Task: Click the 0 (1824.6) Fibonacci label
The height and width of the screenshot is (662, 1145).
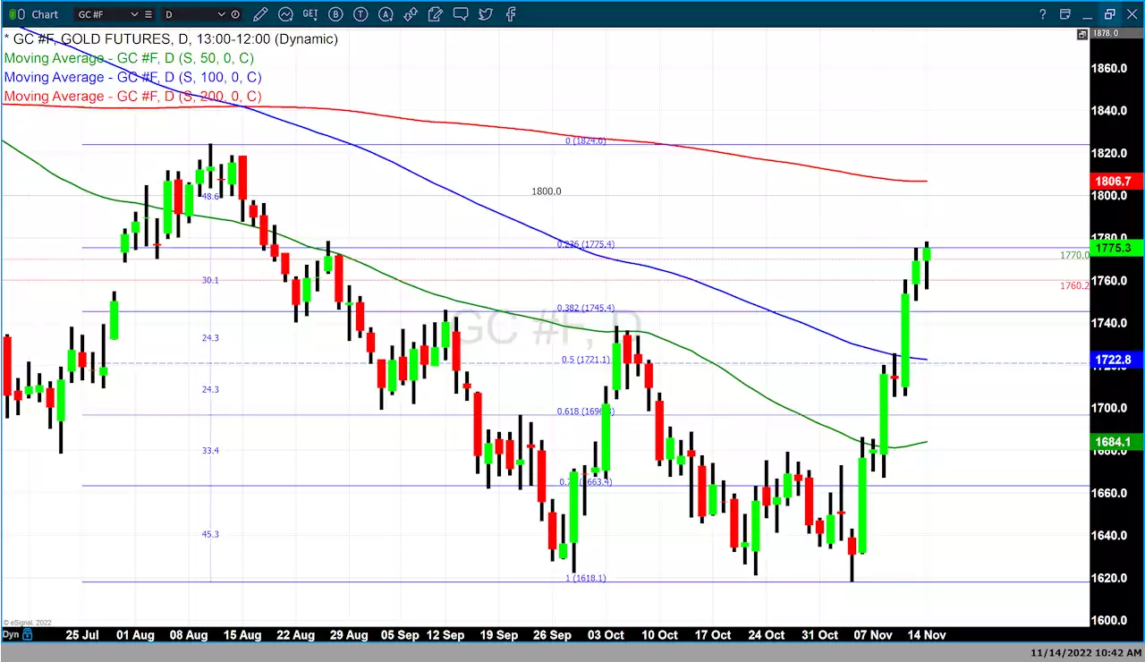Action: [x=585, y=140]
